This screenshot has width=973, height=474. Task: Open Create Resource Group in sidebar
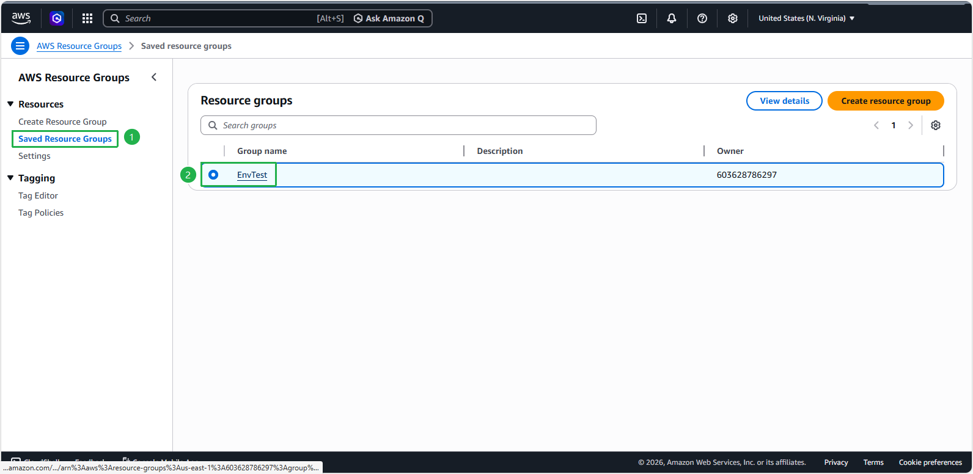click(62, 122)
